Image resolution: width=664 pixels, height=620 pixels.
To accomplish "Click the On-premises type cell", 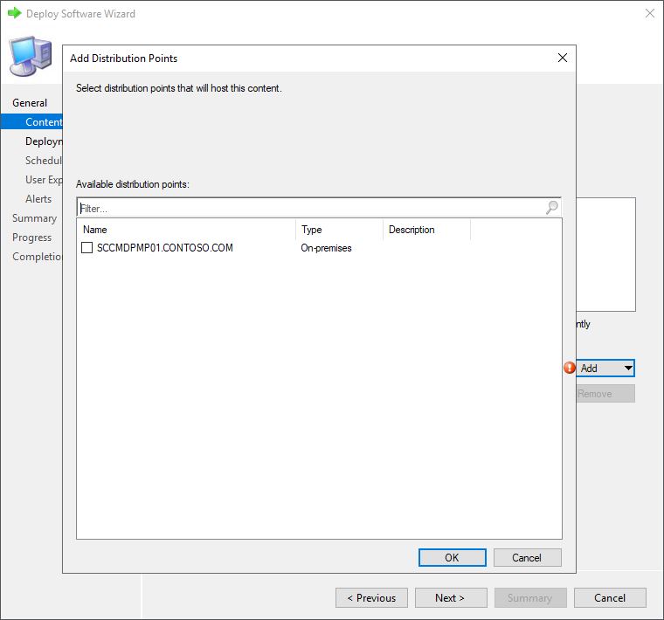I will tap(326, 248).
